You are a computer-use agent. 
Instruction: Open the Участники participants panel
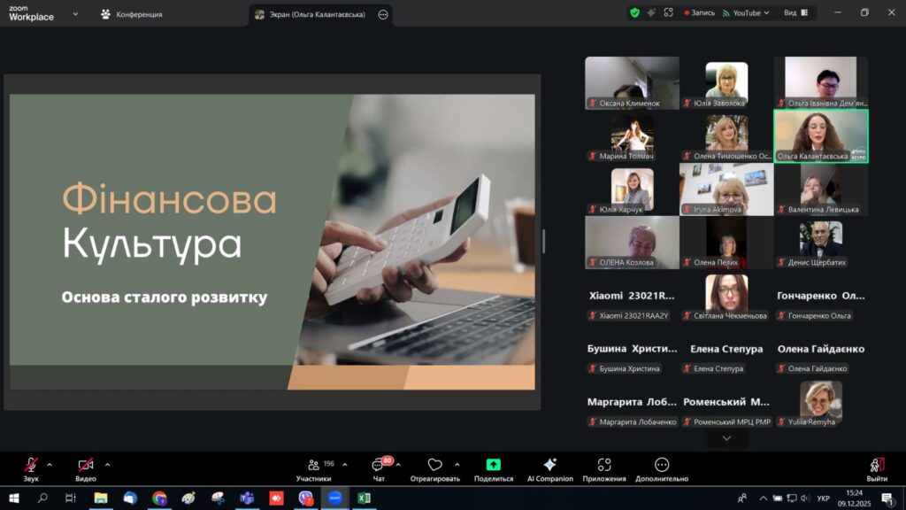click(313, 466)
